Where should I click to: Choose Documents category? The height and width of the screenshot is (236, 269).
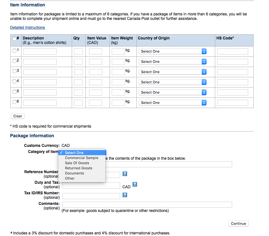click(x=82, y=173)
